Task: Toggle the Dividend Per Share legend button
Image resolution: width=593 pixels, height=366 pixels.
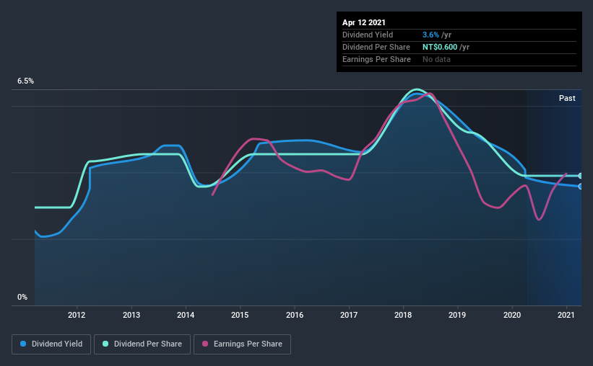Action: 142,344
